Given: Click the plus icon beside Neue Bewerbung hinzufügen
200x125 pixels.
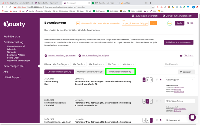Looking at the screenshot, I should [x=80, y=55].
